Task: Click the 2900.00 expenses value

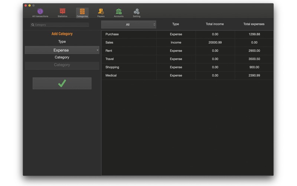Action: coord(254,51)
